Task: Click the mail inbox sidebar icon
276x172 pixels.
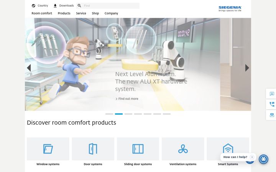Action: 272,115
